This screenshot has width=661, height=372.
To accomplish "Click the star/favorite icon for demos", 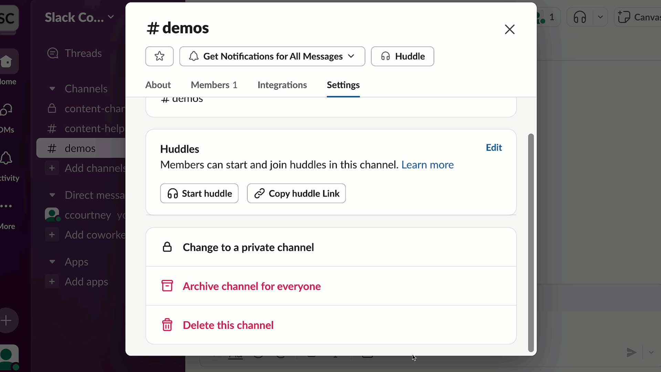I will click(159, 56).
